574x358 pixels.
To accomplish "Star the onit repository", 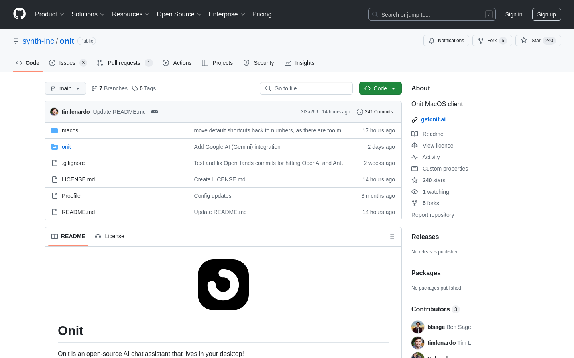I will pos(538,41).
